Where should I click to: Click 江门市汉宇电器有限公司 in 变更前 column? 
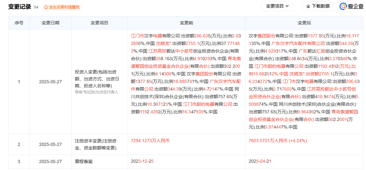point(155,36)
